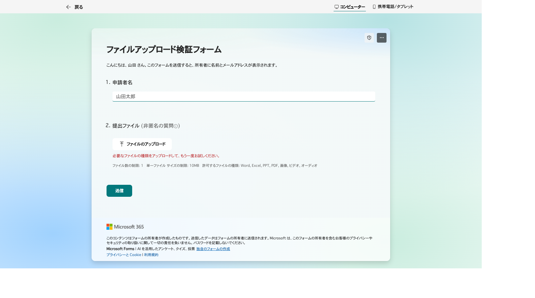Go back using the 戻る label
The height and width of the screenshot is (298, 535).
(x=79, y=7)
